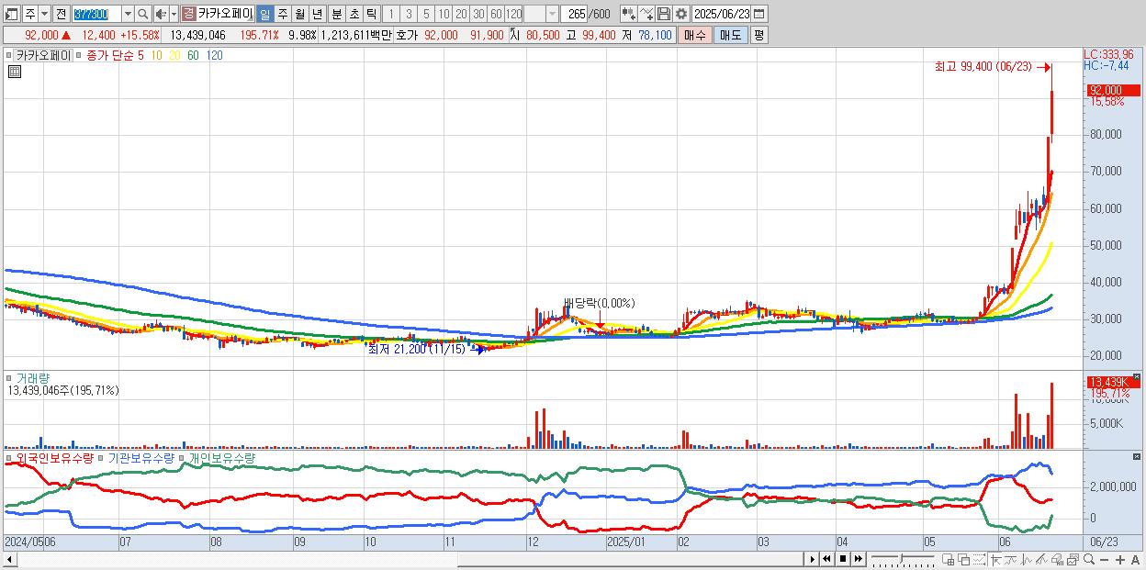
Task: Click the bottom magnifier zoom icon
Action: coord(1088,559)
